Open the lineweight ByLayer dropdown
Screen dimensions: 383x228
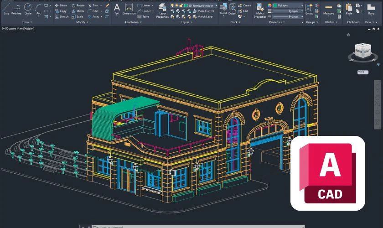click(288, 11)
